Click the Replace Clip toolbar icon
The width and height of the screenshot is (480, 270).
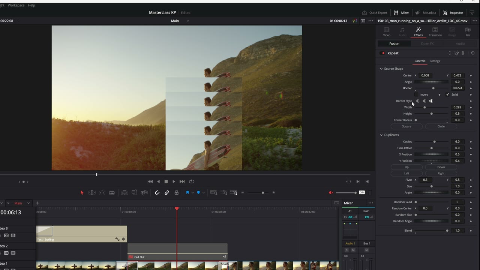point(144,192)
